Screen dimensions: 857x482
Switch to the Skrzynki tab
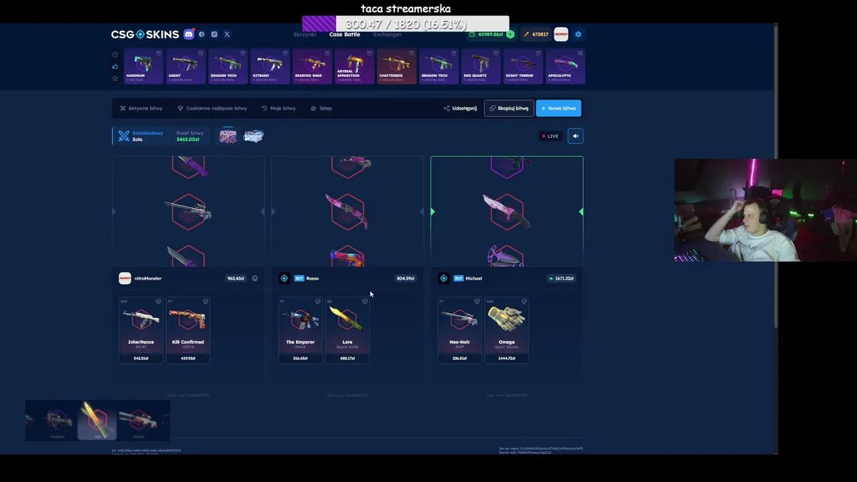[x=304, y=34]
